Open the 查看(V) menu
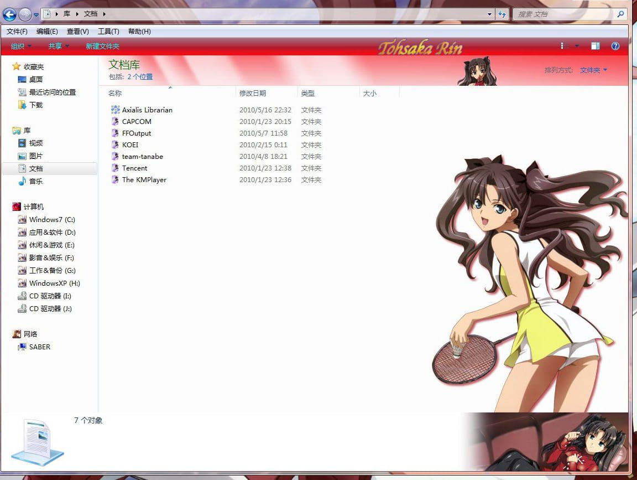 click(x=77, y=32)
